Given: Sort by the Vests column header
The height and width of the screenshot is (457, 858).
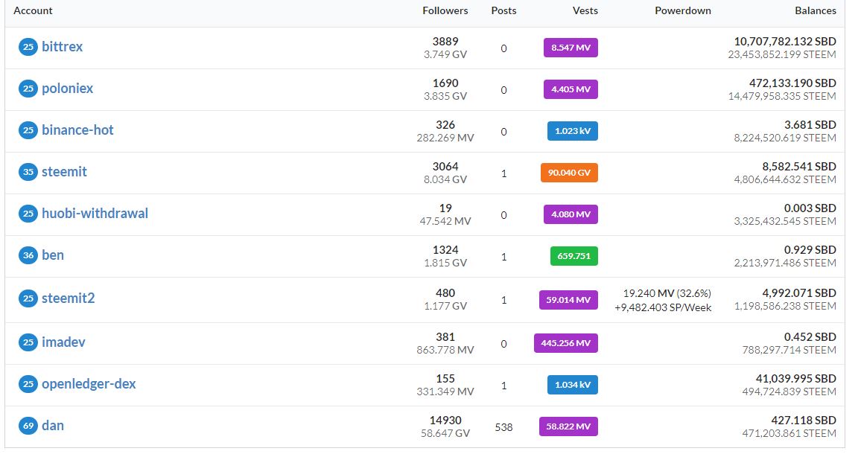Looking at the screenshot, I should click(x=585, y=10).
